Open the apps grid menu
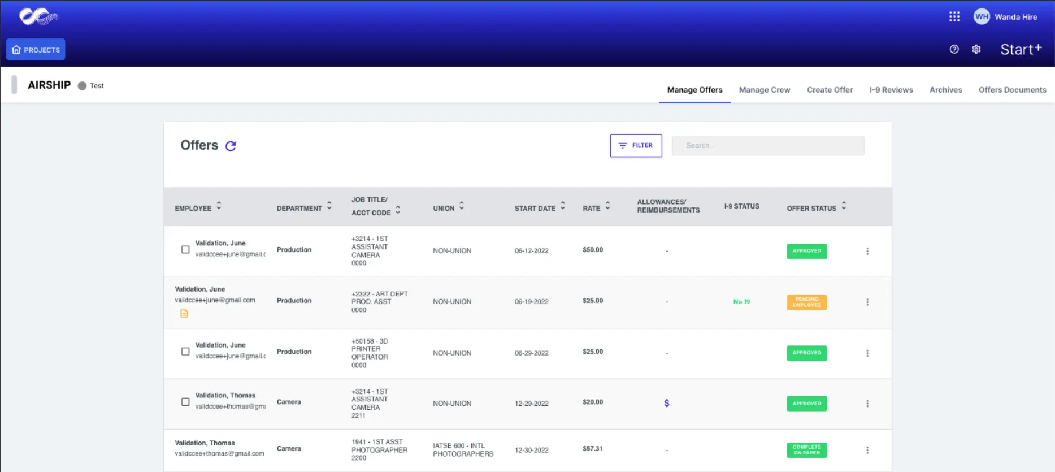The width and height of the screenshot is (1055, 472). [x=954, y=16]
